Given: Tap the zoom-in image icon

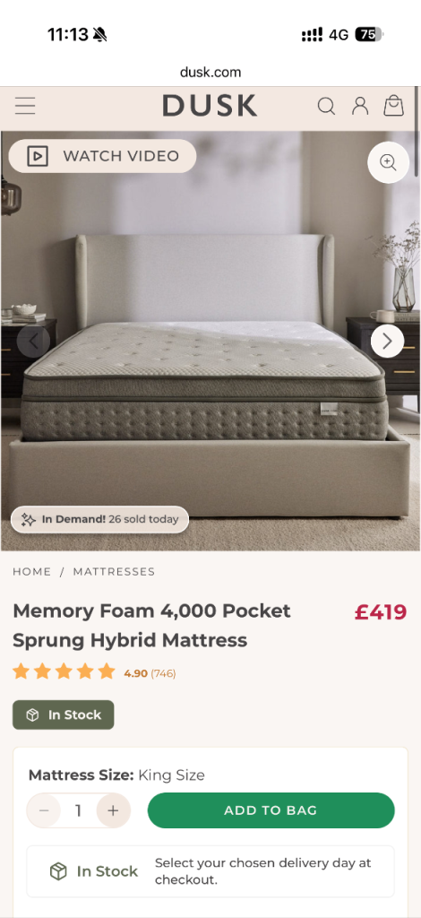Looking at the screenshot, I should pyautogui.click(x=388, y=162).
